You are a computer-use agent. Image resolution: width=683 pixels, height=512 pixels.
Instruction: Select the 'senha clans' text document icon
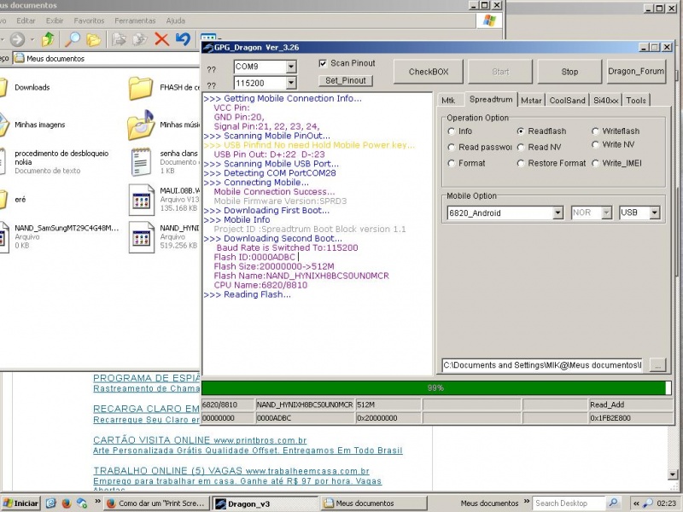click(x=141, y=162)
